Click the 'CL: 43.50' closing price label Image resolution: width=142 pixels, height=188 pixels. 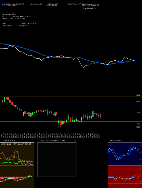click(x=52, y=5)
